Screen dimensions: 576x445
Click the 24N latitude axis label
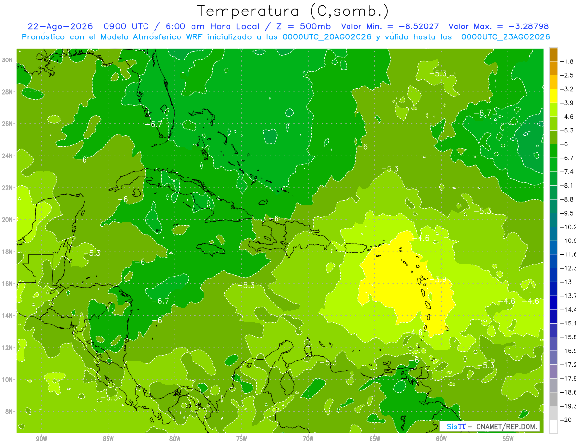[x=8, y=156]
